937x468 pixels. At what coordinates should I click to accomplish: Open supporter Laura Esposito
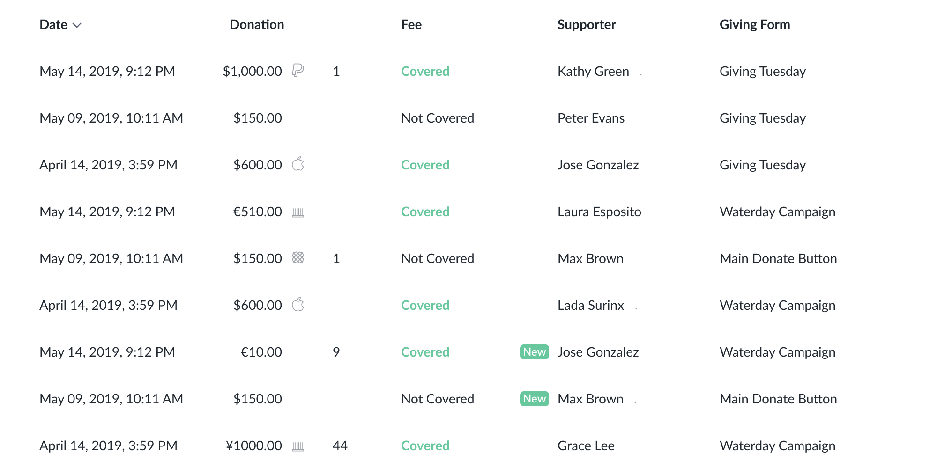coord(599,212)
